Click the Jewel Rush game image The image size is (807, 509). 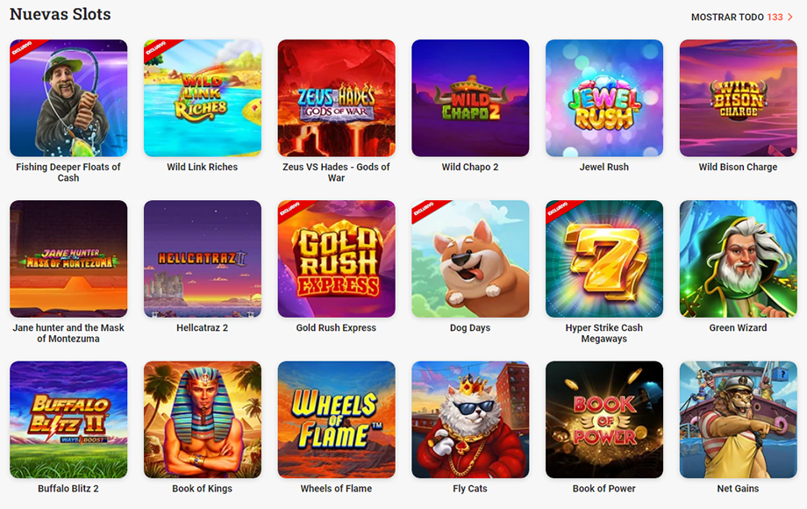click(x=604, y=97)
